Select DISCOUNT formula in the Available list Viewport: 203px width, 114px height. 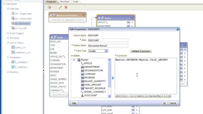click(90, 95)
